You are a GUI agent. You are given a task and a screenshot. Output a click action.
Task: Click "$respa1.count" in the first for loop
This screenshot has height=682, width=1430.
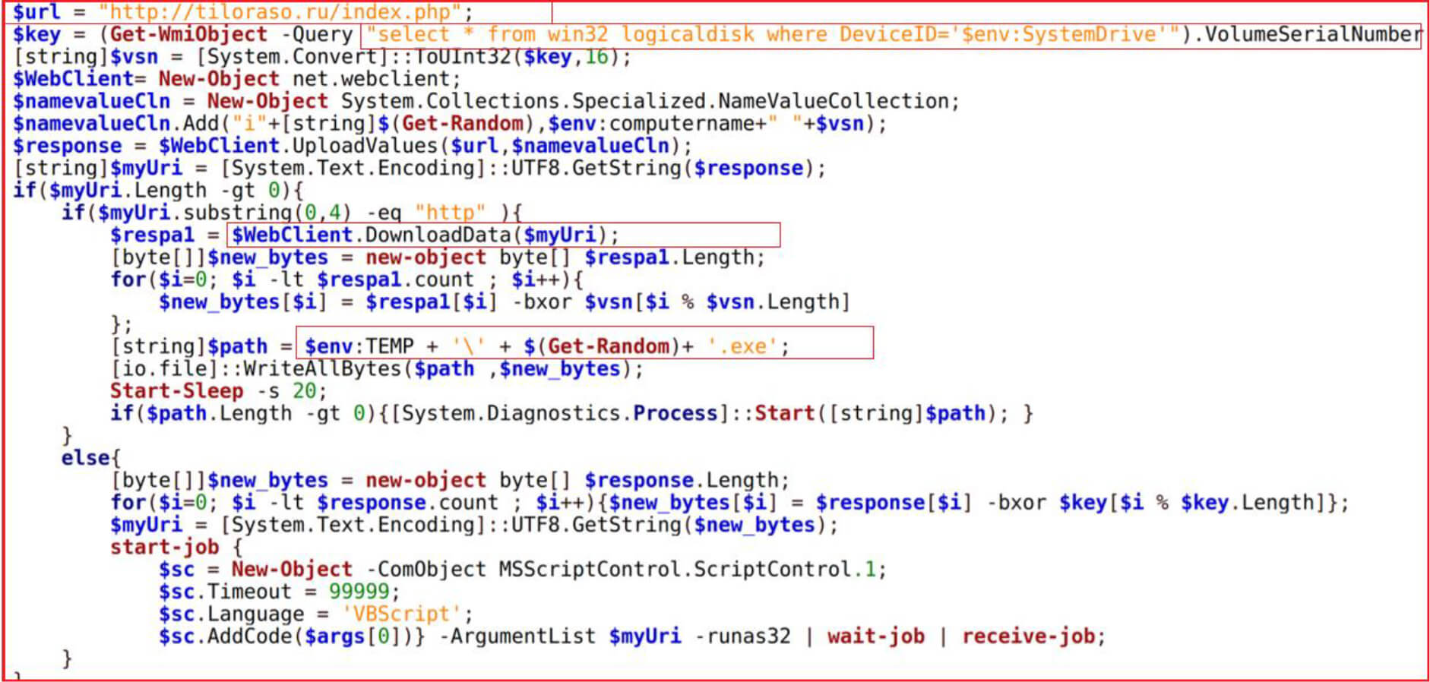coord(396,279)
